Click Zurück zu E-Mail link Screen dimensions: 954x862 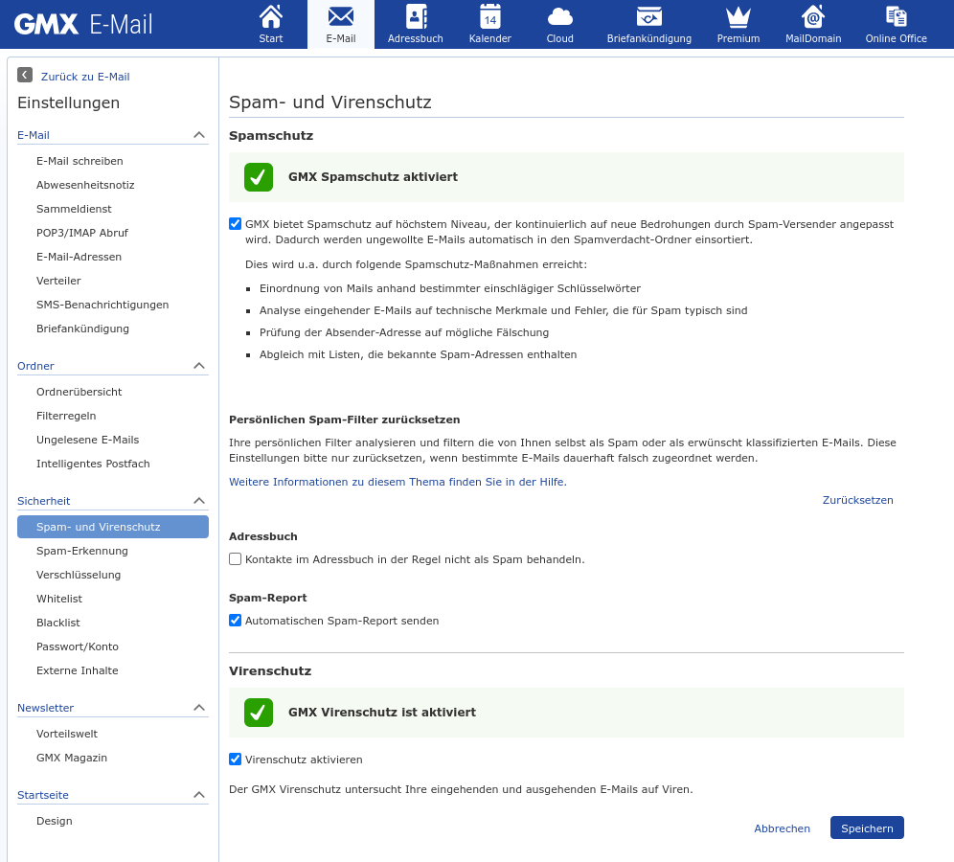[x=85, y=77]
